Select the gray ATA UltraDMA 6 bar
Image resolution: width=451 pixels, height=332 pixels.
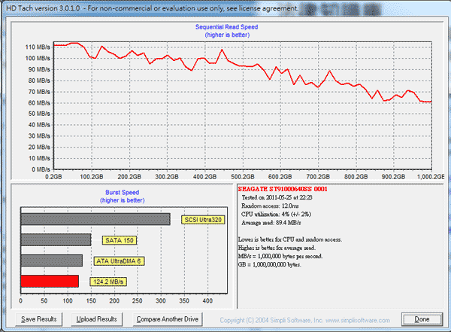(x=52, y=260)
